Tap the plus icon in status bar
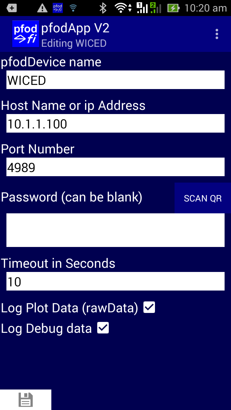This screenshot has height=410, width=231. 12,8
